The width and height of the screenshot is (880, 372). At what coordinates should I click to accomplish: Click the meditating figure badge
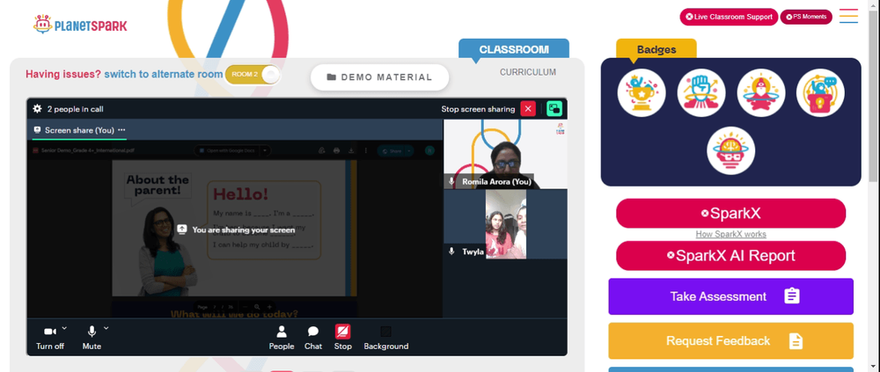761,93
